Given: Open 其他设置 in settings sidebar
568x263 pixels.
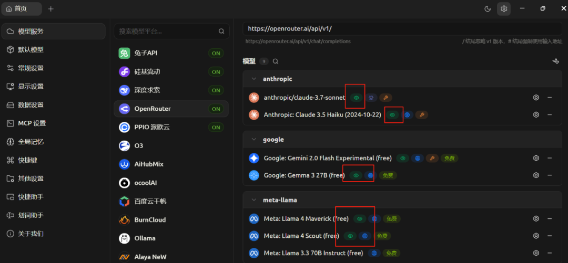Looking at the screenshot, I should tap(54, 178).
